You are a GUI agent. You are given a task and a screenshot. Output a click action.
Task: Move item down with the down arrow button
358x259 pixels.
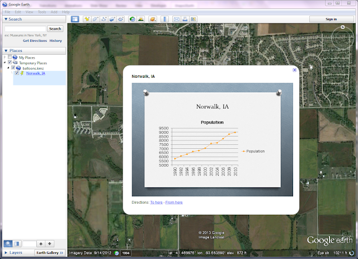(x=50, y=244)
